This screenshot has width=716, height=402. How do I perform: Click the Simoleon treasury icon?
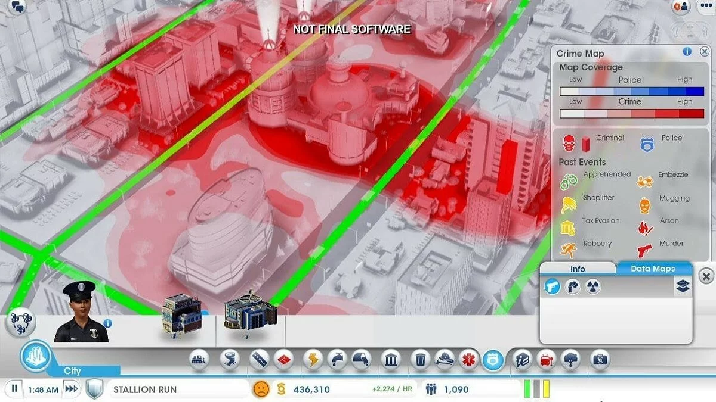click(281, 389)
